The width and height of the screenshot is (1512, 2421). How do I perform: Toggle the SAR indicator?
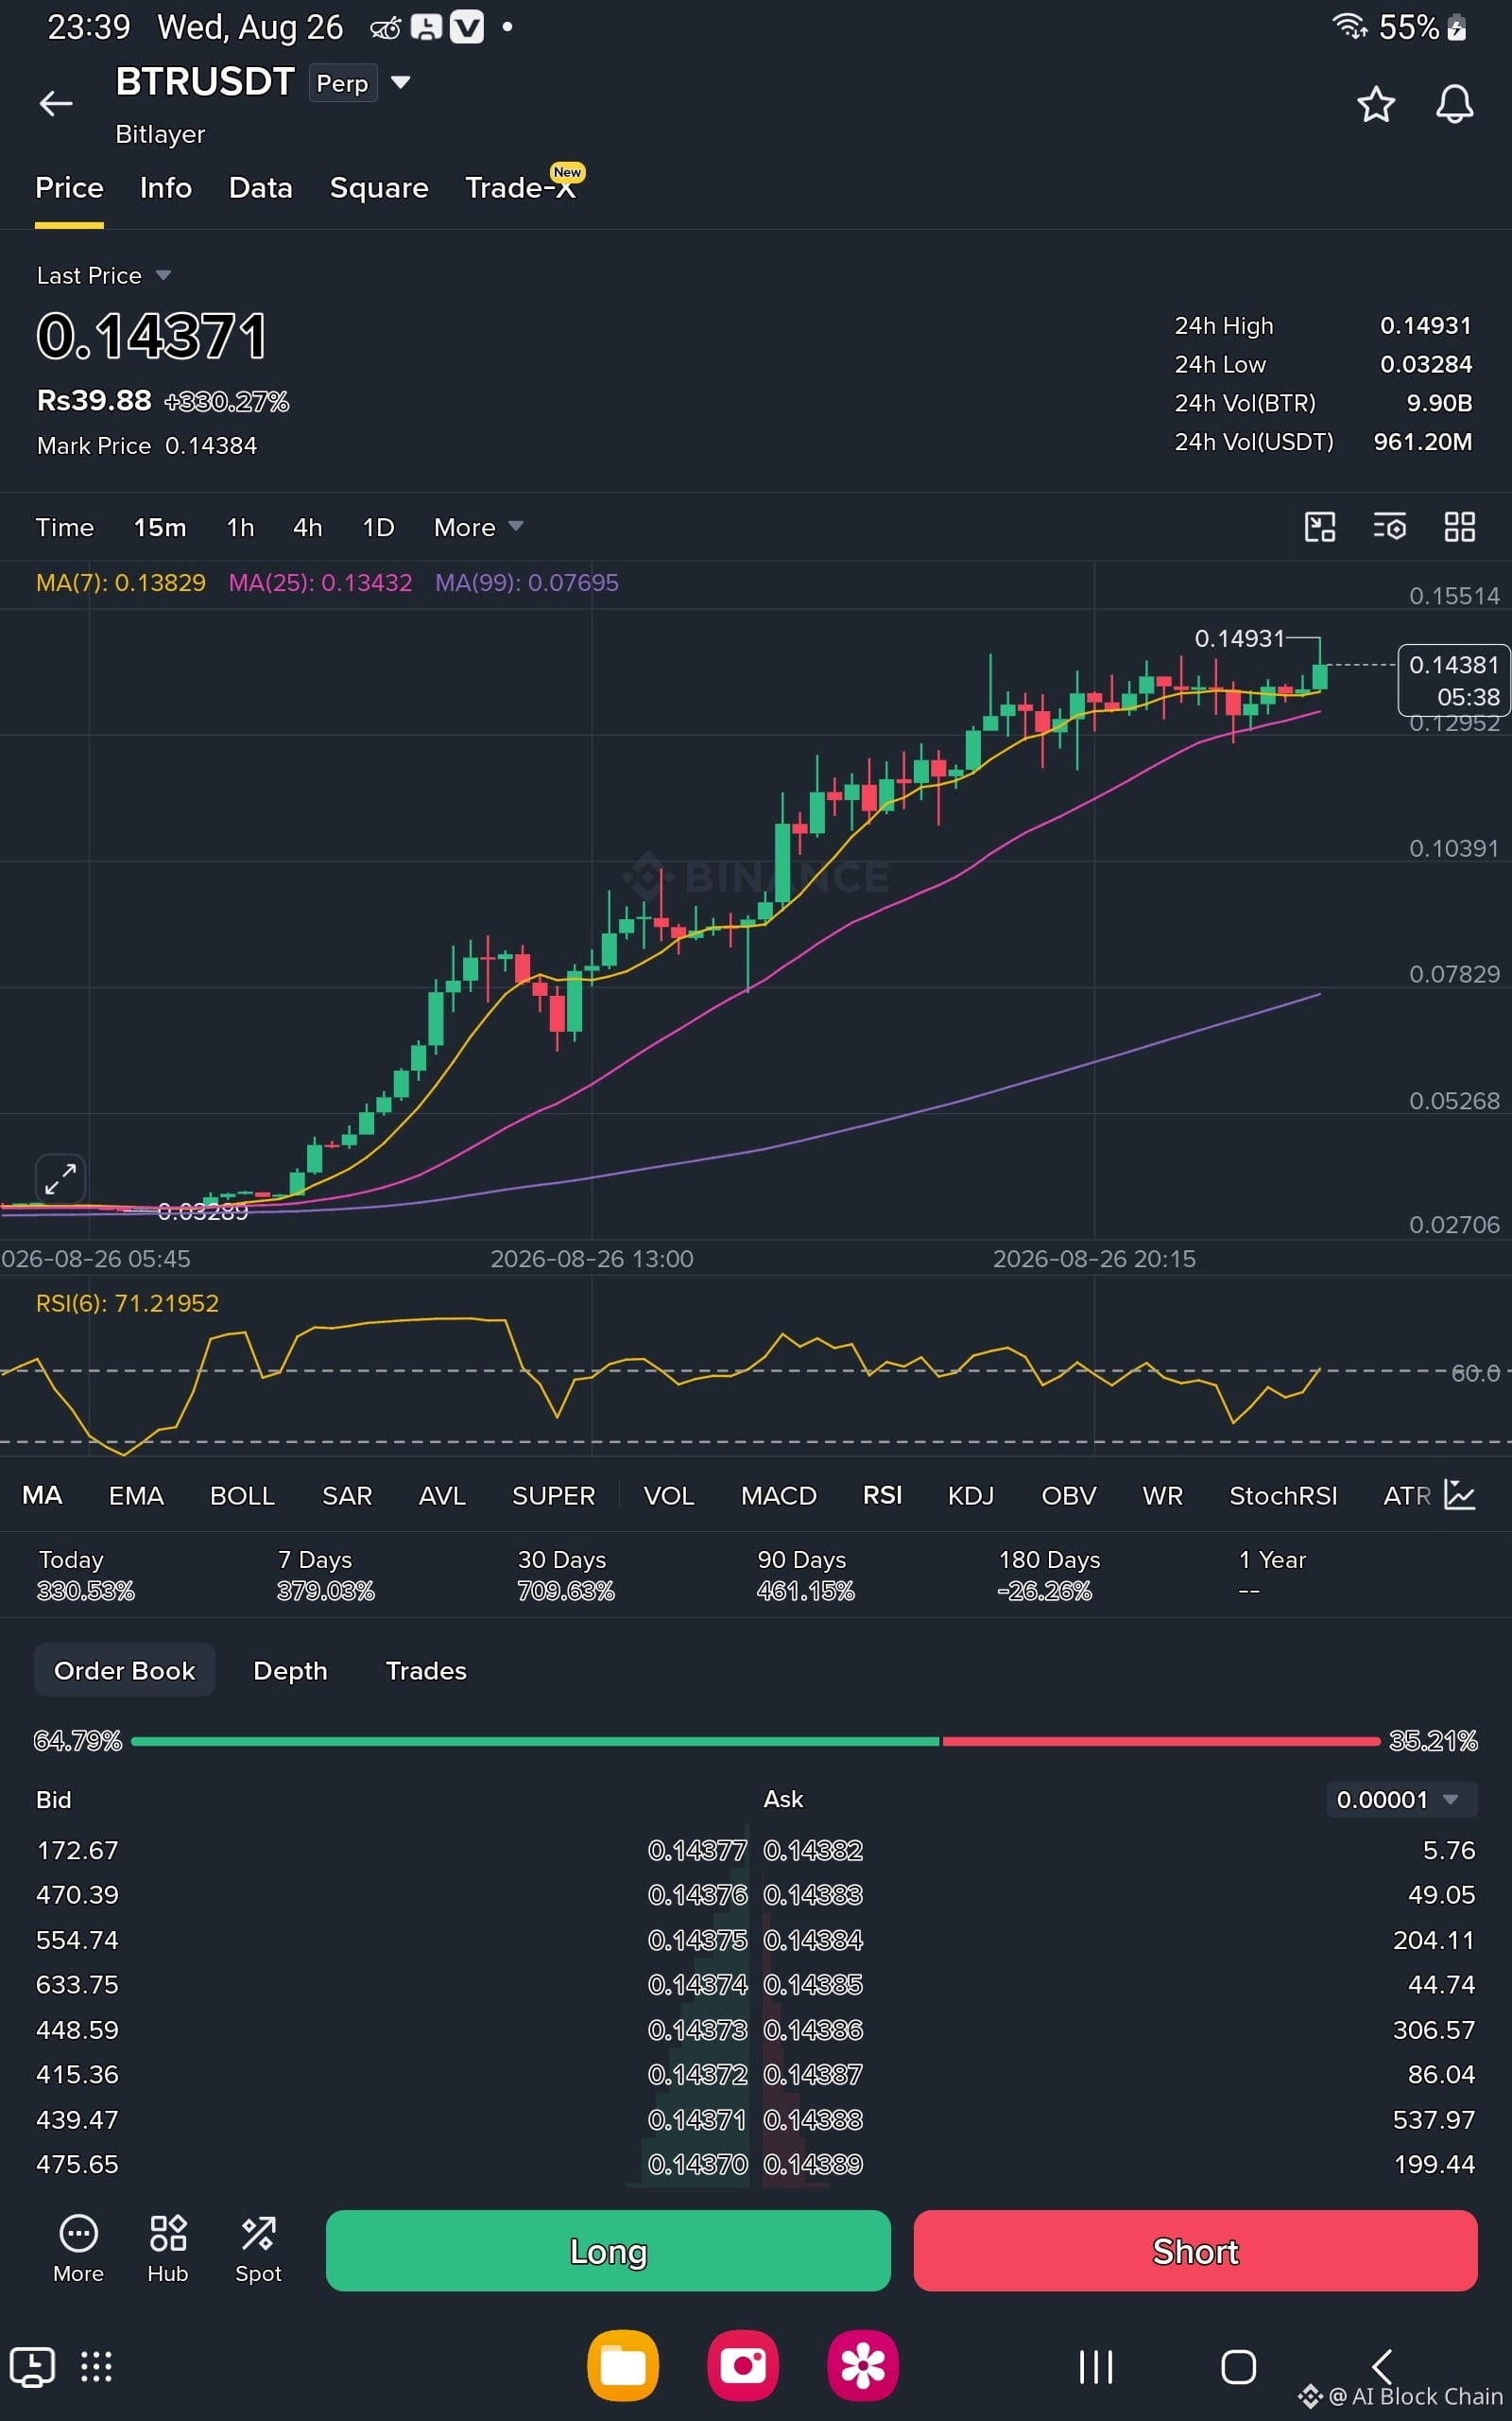347,1495
